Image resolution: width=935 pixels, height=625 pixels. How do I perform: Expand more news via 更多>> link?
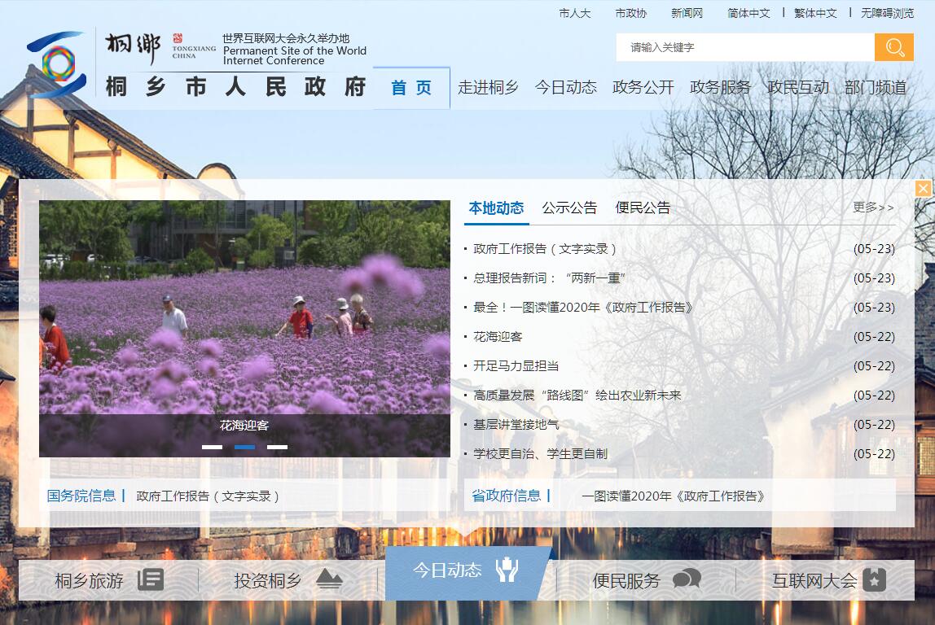873,208
